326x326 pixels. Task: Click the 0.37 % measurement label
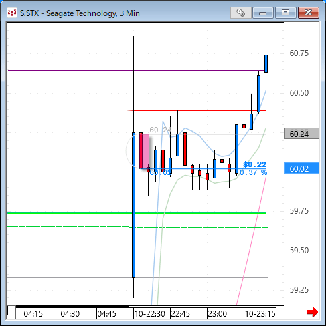pos(254,172)
